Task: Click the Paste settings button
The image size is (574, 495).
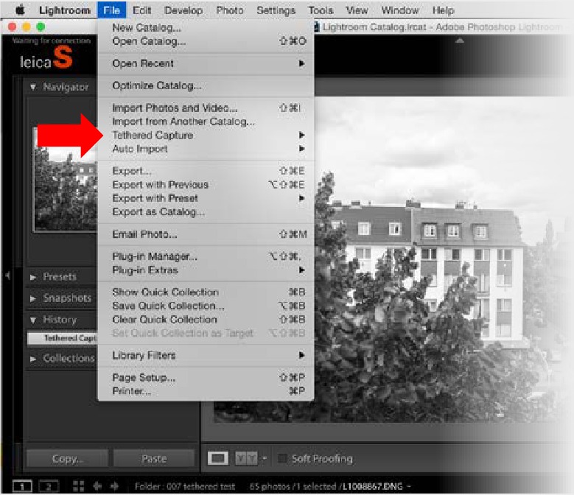Action: [154, 458]
